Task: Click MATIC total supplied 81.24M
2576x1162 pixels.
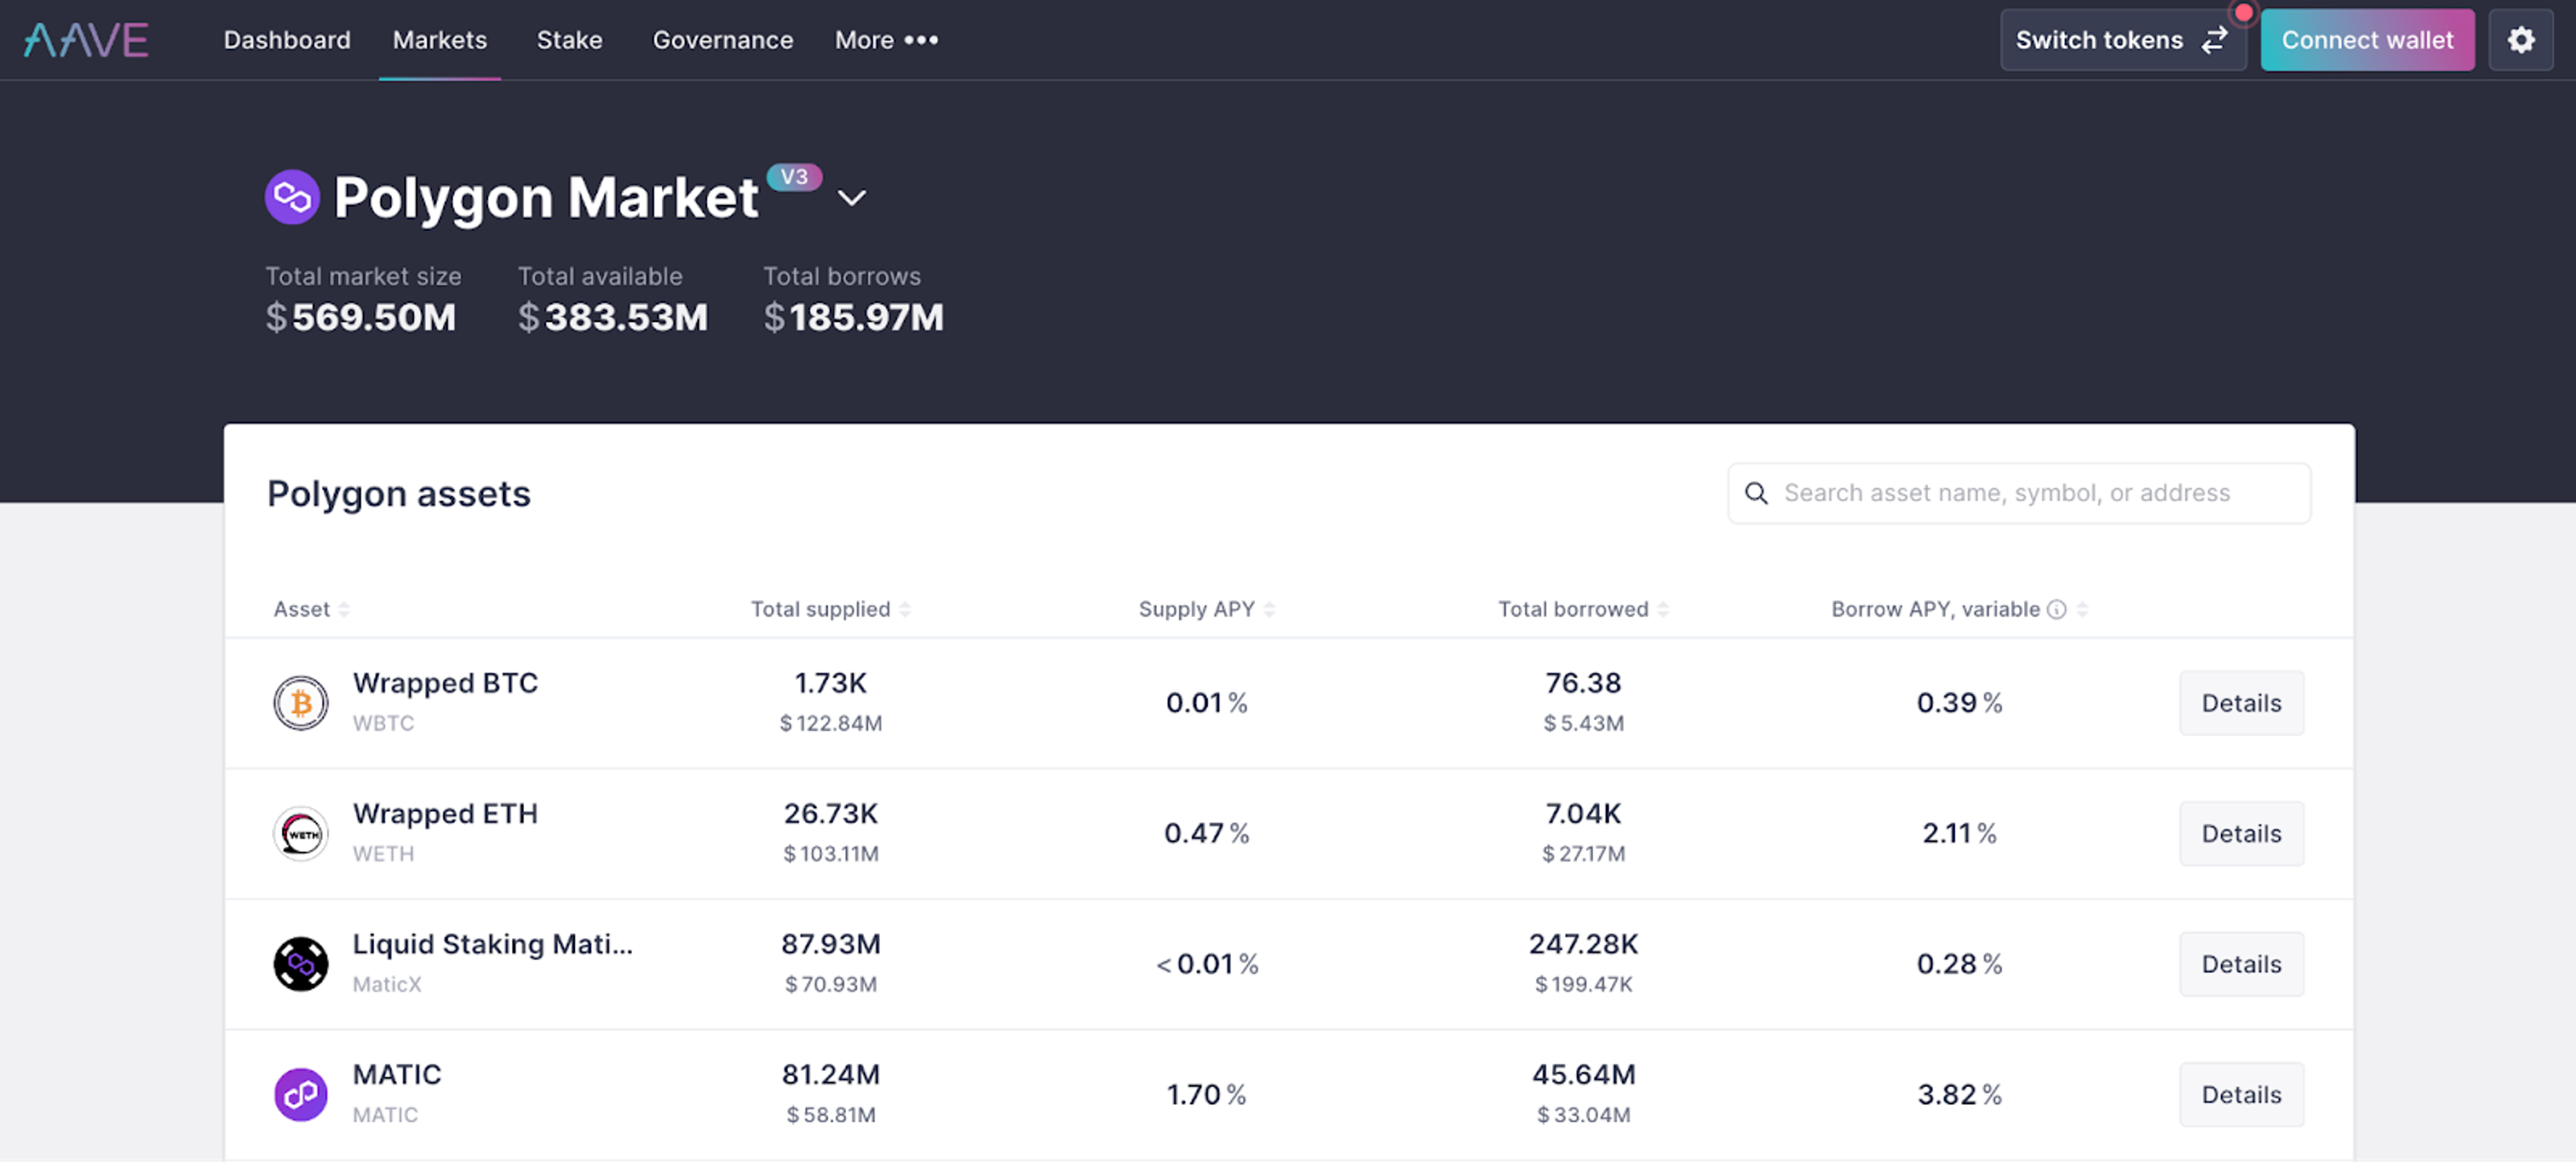Action: point(831,1075)
